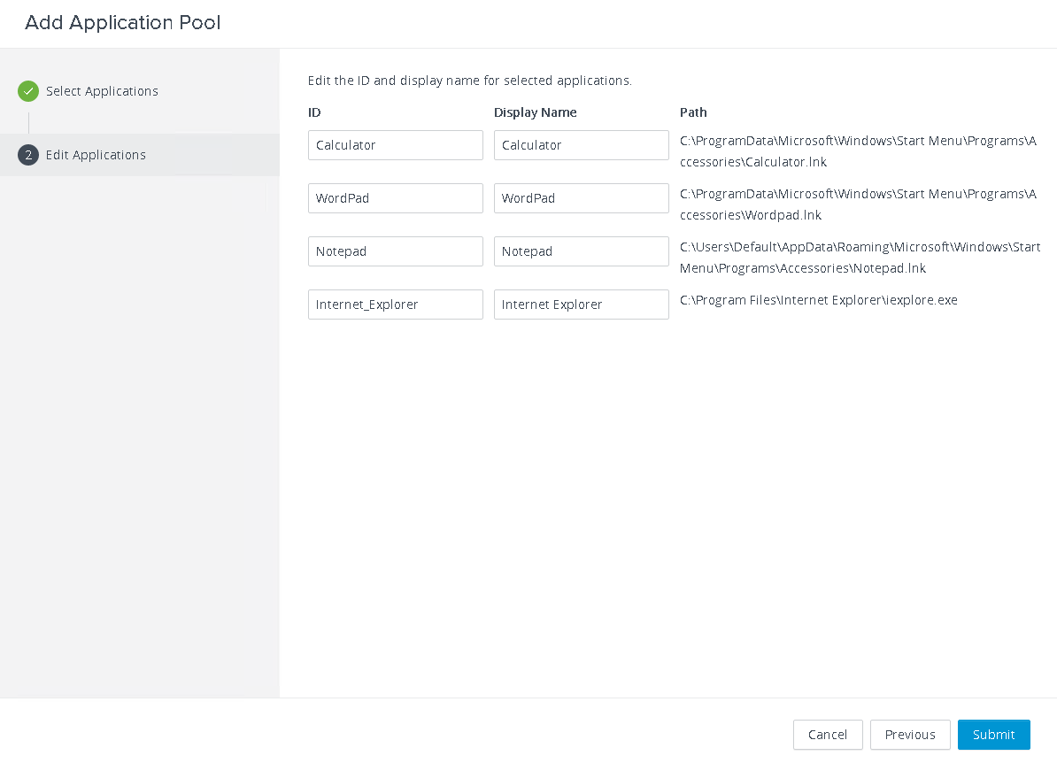Edit the WordPad Display Name field
This screenshot has height=771, width=1057.
pyautogui.click(x=581, y=198)
